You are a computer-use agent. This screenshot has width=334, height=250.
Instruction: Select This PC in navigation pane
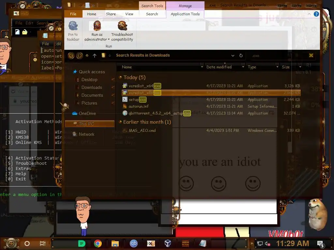pyautogui.click(x=89, y=124)
